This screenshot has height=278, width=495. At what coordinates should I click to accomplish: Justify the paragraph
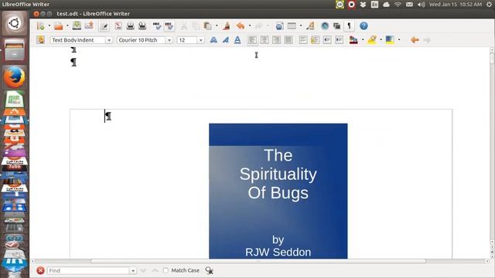click(x=288, y=39)
